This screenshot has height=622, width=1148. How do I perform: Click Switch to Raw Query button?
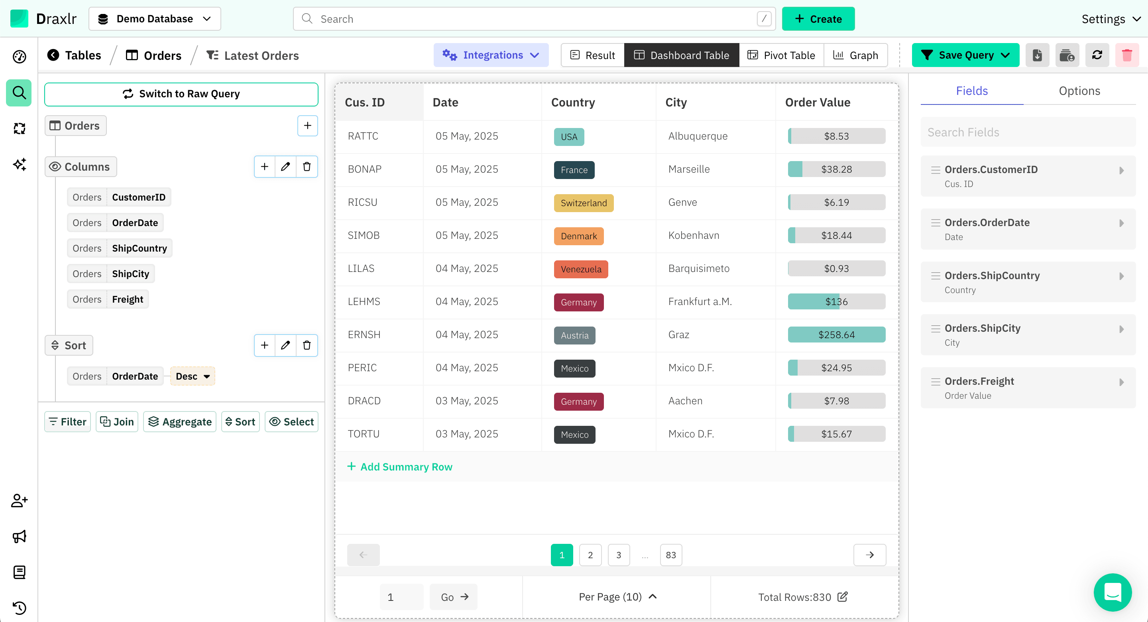(x=181, y=94)
